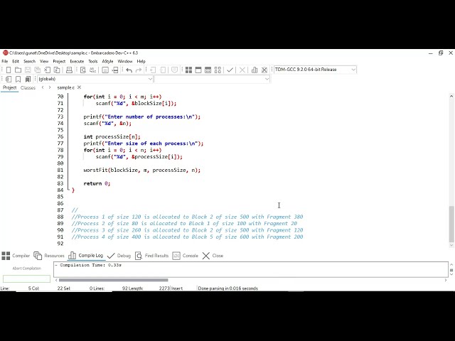455x341 pixels.
Task: Click the Find magnifier toolbar icon
Action: 83,70
